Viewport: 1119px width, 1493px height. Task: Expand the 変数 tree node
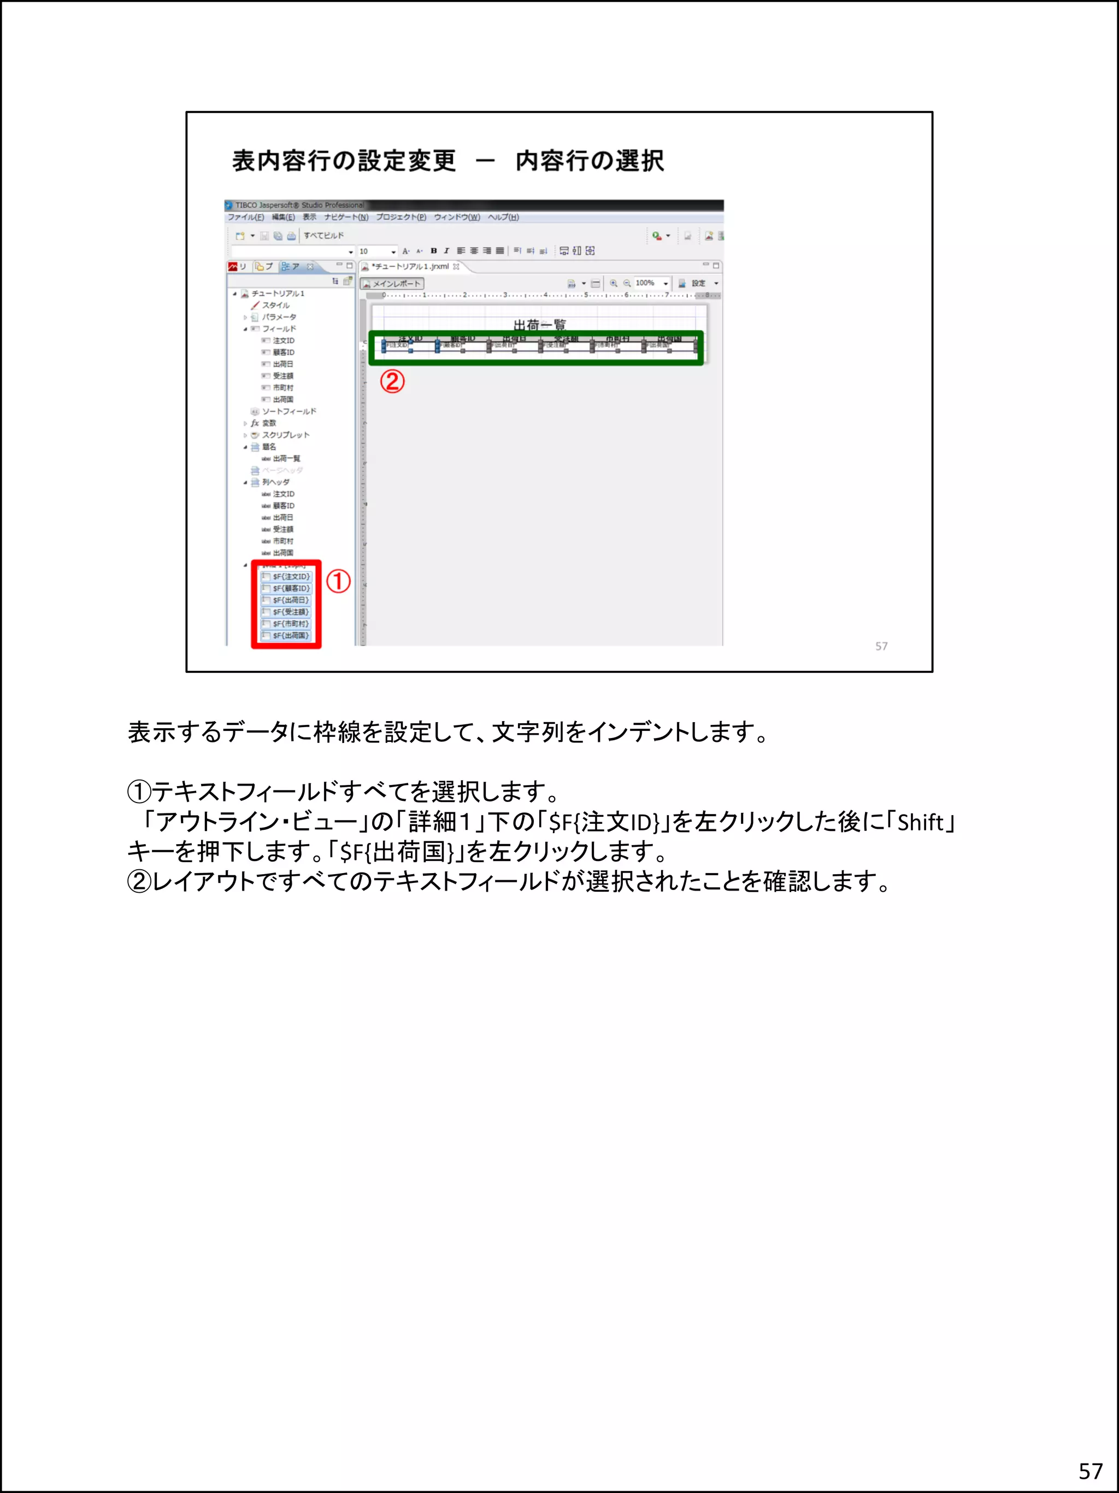click(x=245, y=424)
